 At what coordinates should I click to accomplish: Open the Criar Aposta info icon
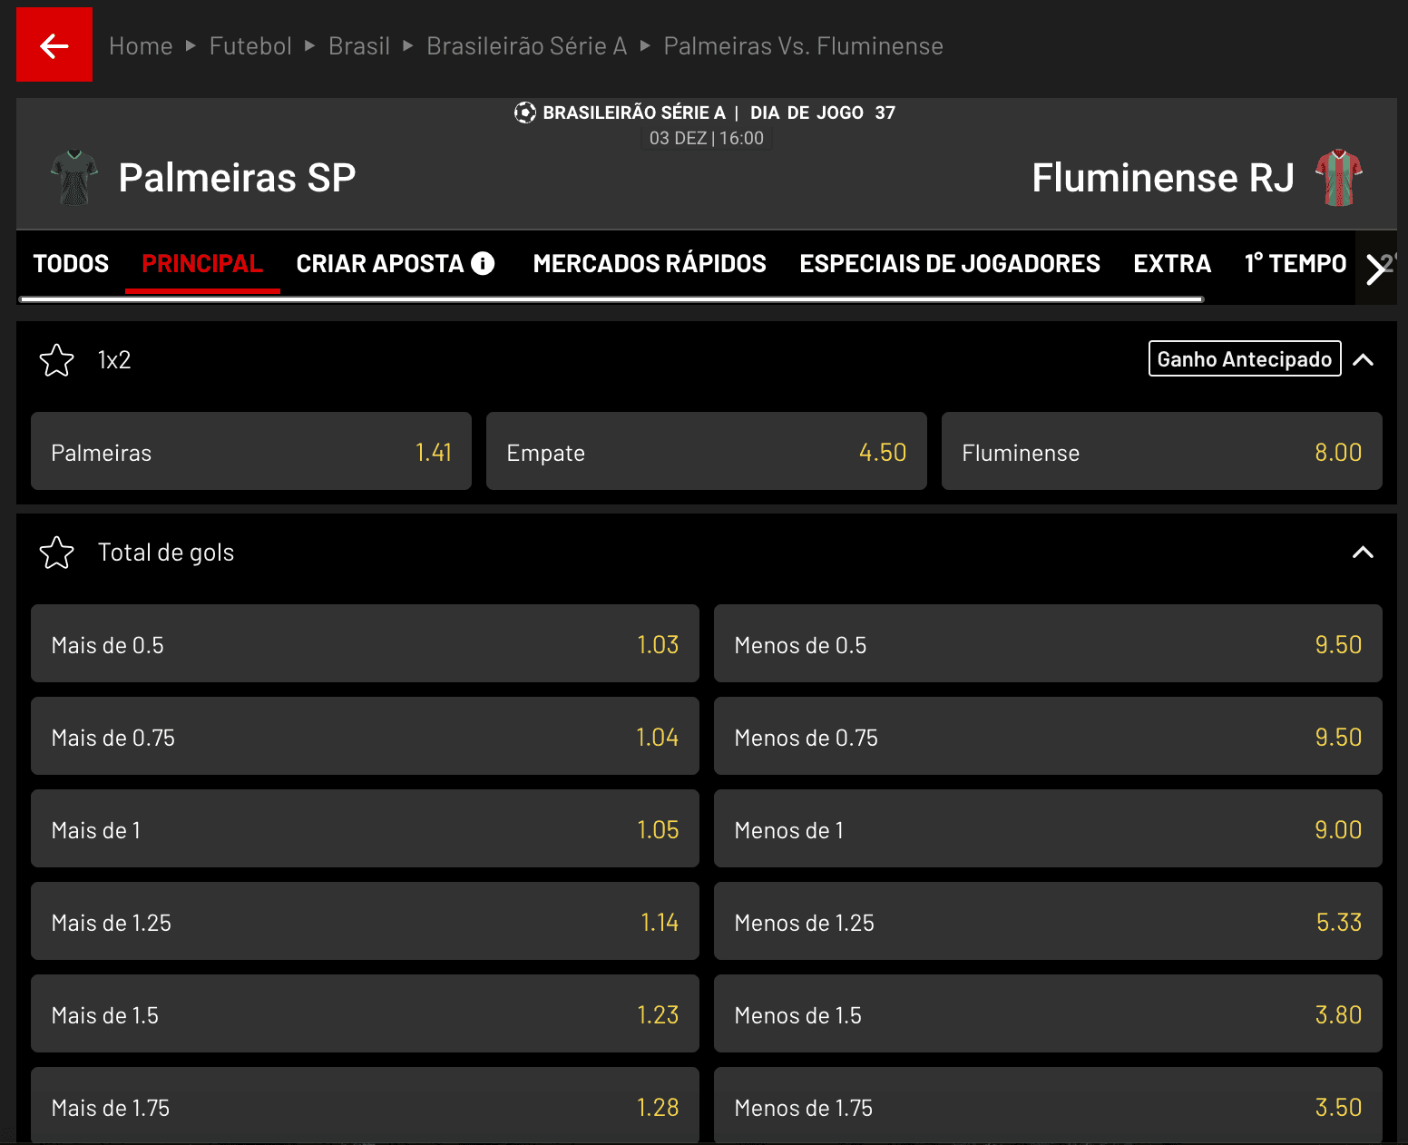pos(484,263)
